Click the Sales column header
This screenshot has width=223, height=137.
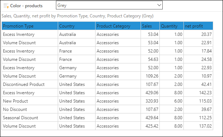click(150, 26)
